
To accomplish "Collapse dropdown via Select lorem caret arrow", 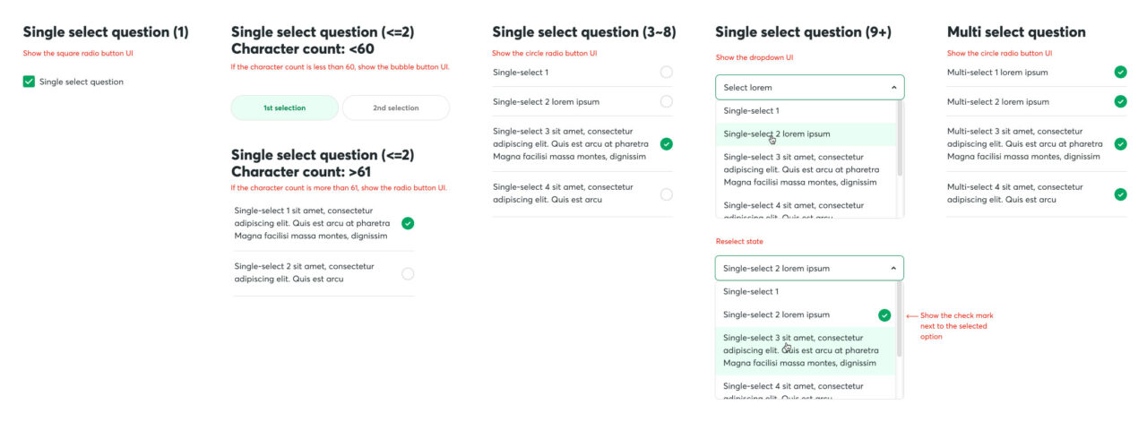I will [893, 88].
